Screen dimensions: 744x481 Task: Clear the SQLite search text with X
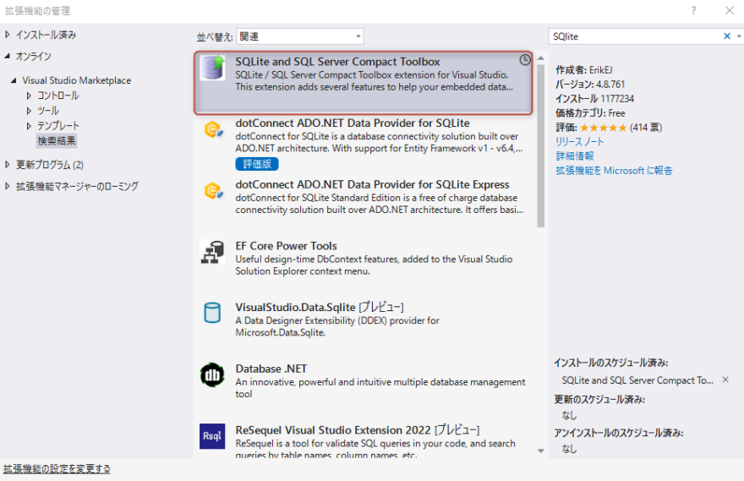[726, 36]
